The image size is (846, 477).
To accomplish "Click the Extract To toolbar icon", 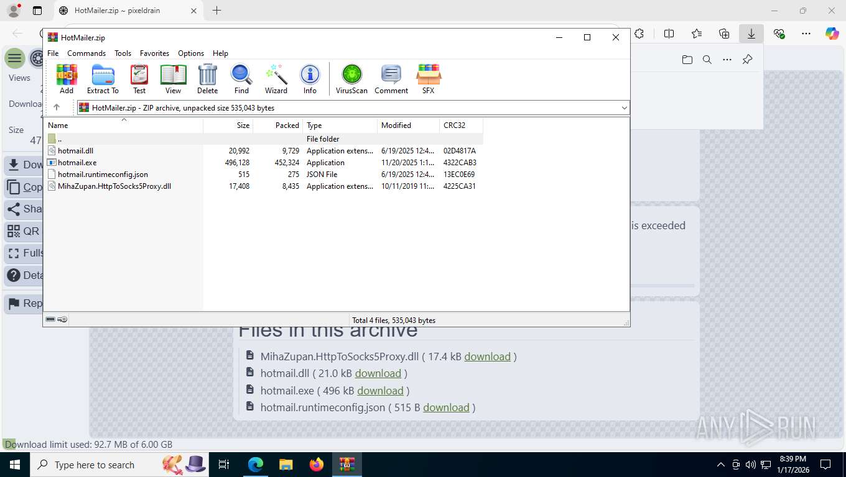I will point(103,79).
